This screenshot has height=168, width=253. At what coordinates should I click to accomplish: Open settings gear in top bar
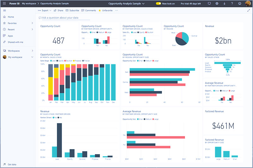pos(217,3)
